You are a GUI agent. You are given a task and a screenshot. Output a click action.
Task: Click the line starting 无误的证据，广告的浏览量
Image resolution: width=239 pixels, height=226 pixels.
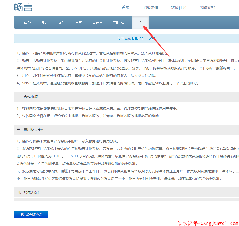point(77,164)
